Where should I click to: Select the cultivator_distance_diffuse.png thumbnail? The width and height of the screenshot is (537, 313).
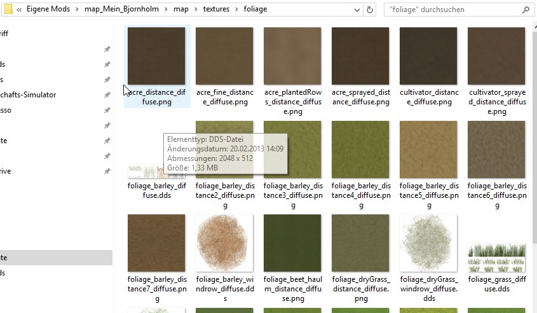(x=428, y=56)
